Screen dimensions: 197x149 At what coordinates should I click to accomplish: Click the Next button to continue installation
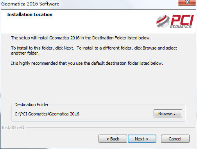(142, 139)
